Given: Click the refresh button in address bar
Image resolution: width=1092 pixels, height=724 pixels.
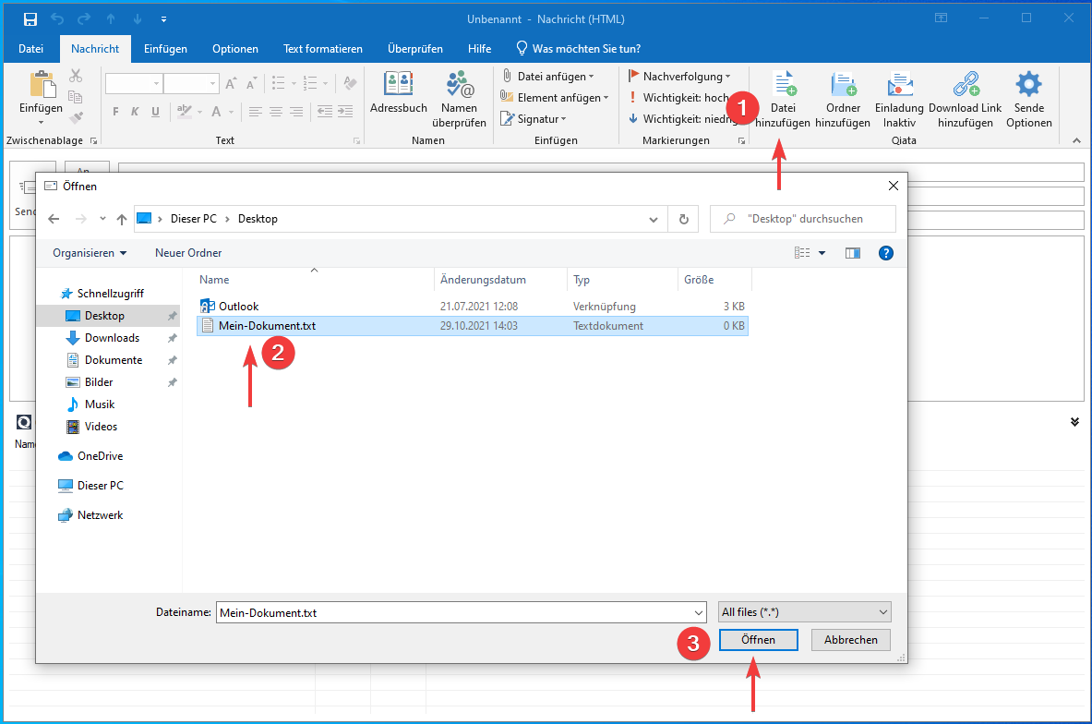Looking at the screenshot, I should coord(683,219).
